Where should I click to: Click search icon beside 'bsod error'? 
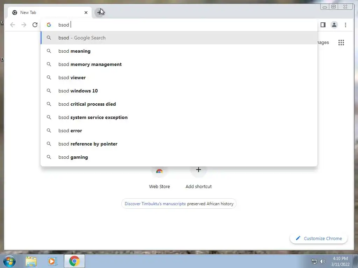(x=49, y=131)
